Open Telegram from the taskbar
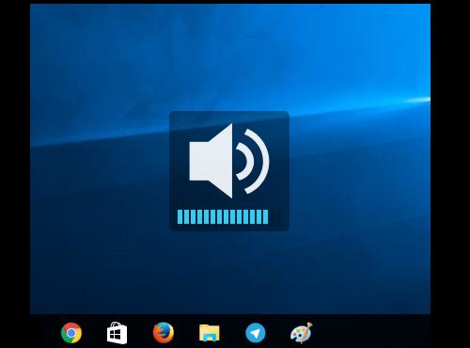470x348 pixels. tap(256, 333)
